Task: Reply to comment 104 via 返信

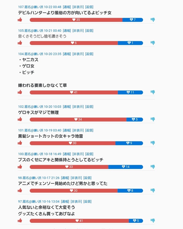Action: pos(89,54)
